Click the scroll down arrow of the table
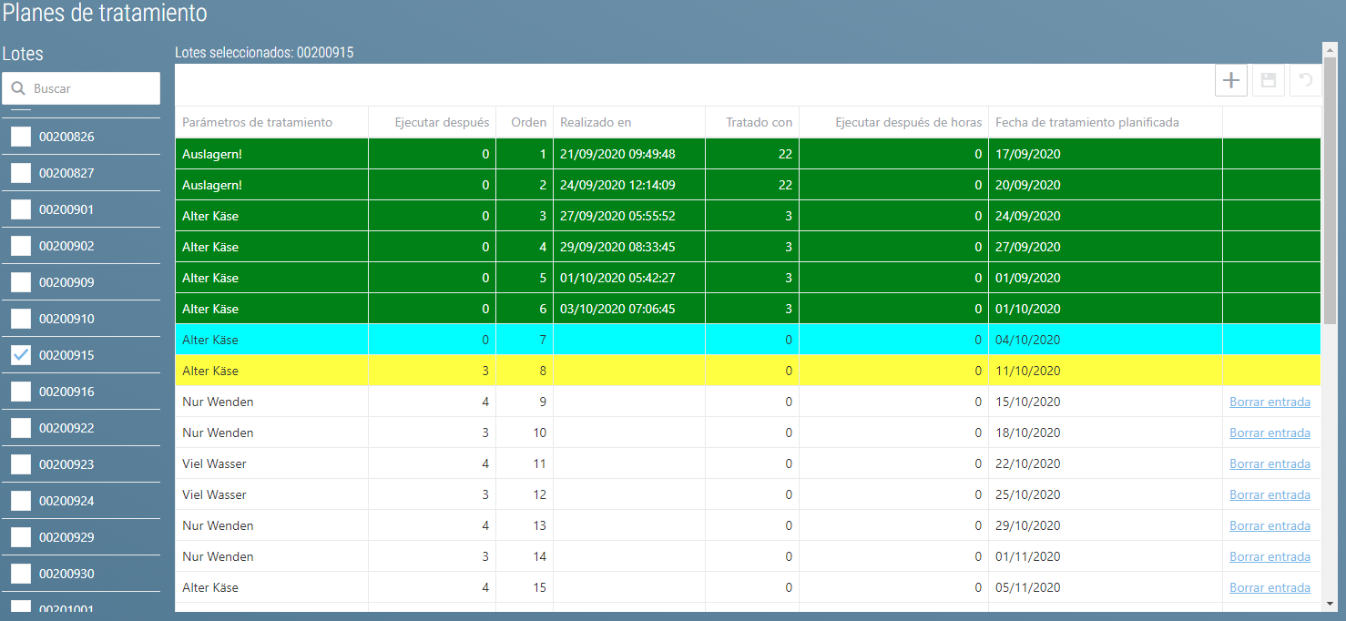The width and height of the screenshot is (1346, 621). [x=1330, y=603]
